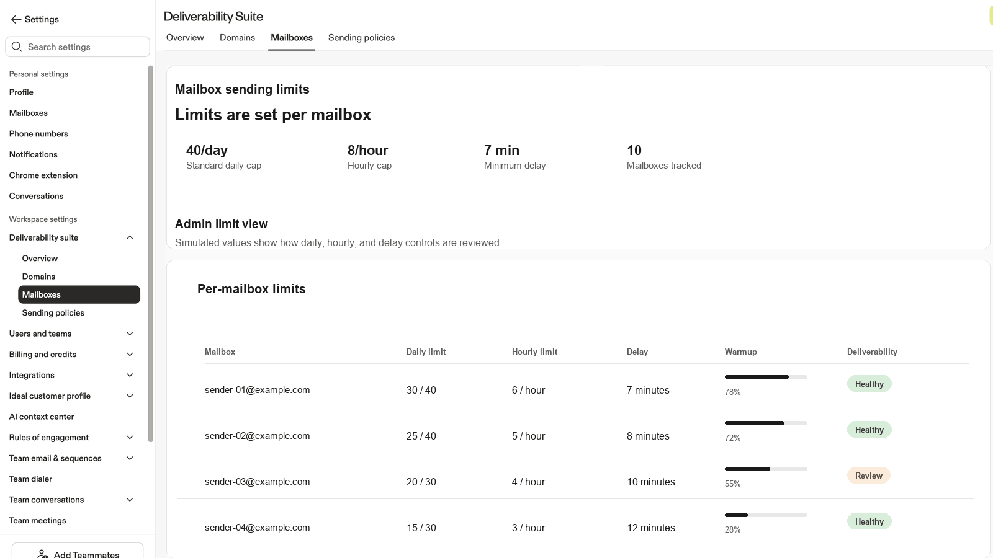Open Notifications settings

click(x=34, y=154)
